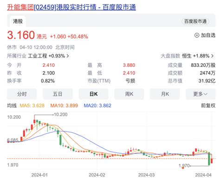Click the 换手率 value 0.82%
Screen dimensions: 220x178
point(48,81)
